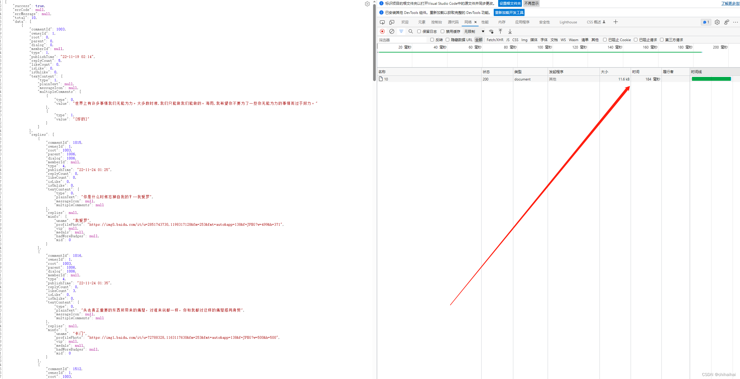Enable 保留日志 preserve log checkbox
Screen dimensions: 740x379
pyautogui.click(x=419, y=31)
